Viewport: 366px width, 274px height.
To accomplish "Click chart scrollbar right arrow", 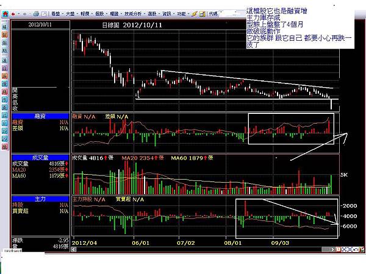I will [x=333, y=249].
